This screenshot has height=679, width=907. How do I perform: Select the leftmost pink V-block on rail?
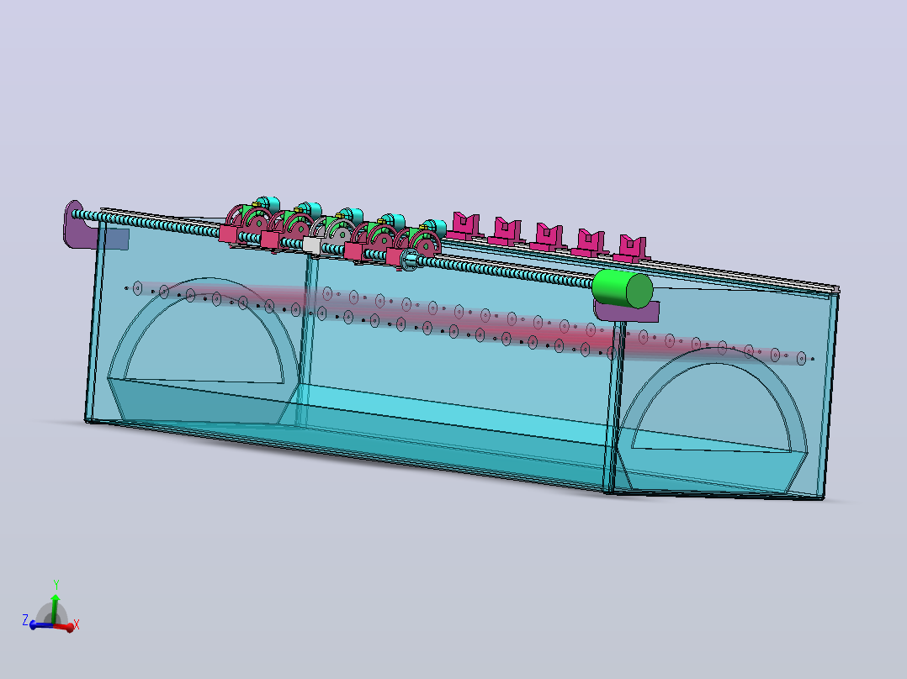(464, 225)
